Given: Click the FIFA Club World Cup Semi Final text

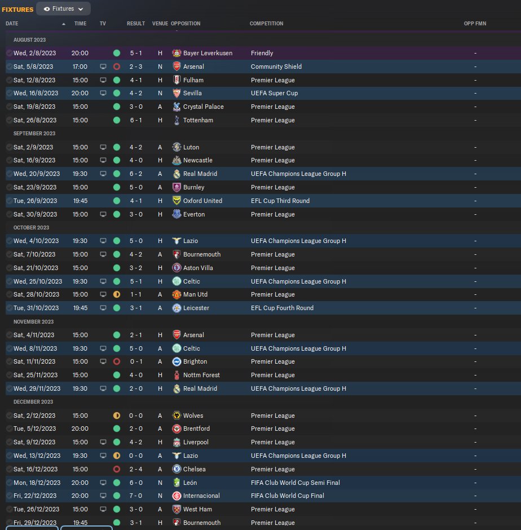Looking at the screenshot, I should click(x=295, y=483).
